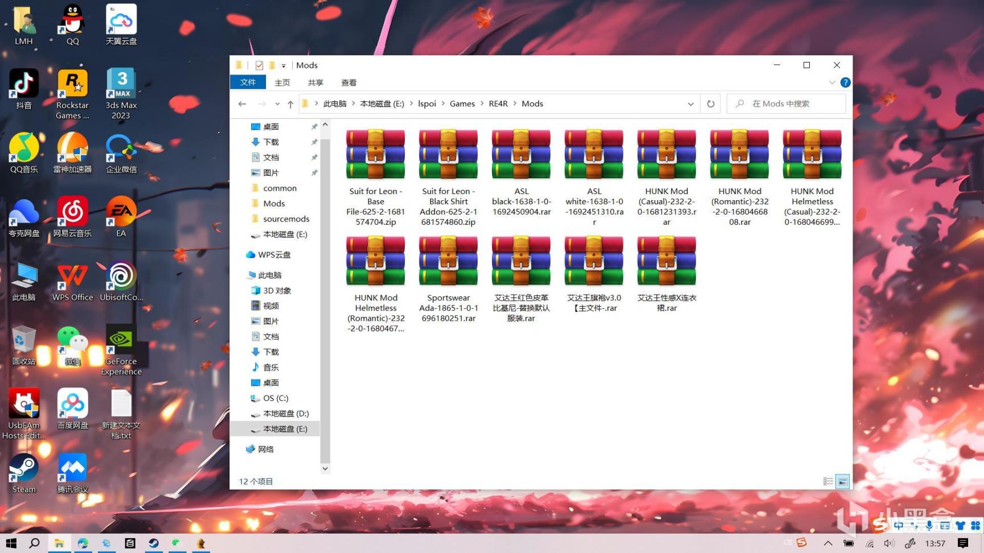The height and width of the screenshot is (553, 984).
Task: Open Rockstar Games launcher shortcut
Action: click(x=72, y=94)
